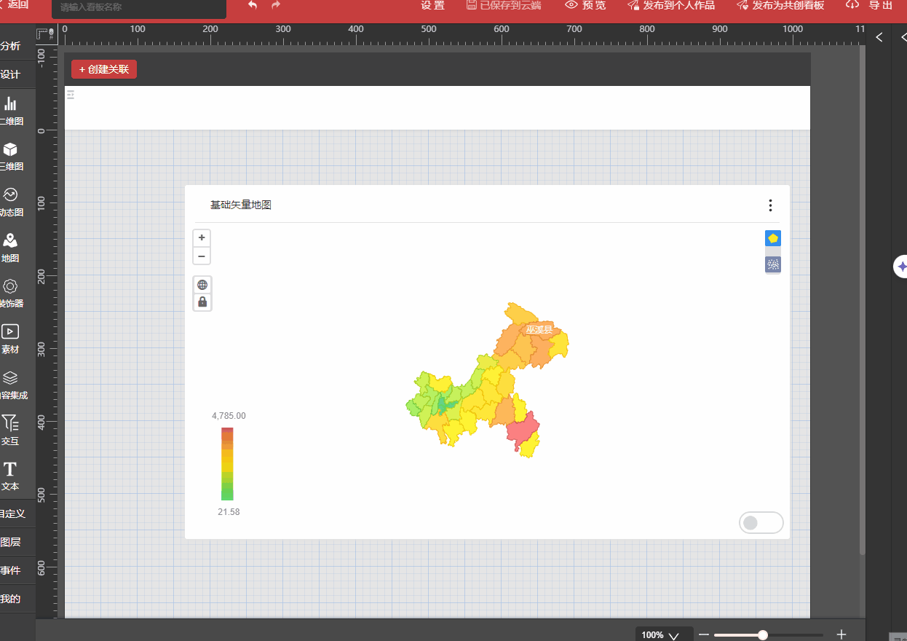Screen dimensions: 907x641
Task: Click the 创建关联 create association button
Action: pos(104,69)
